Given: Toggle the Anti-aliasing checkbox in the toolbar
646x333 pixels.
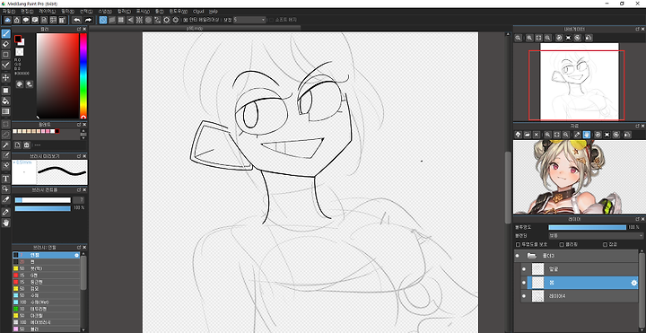Looking at the screenshot, I should (185, 20).
